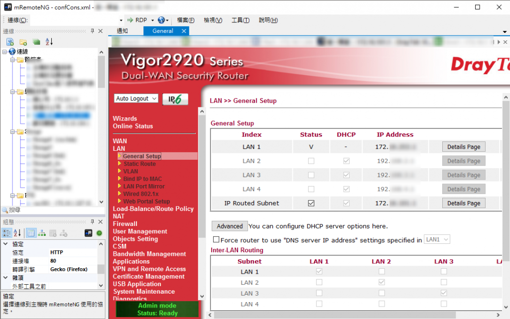
Task: Click the Advanced DHCP options button
Action: tap(230, 226)
